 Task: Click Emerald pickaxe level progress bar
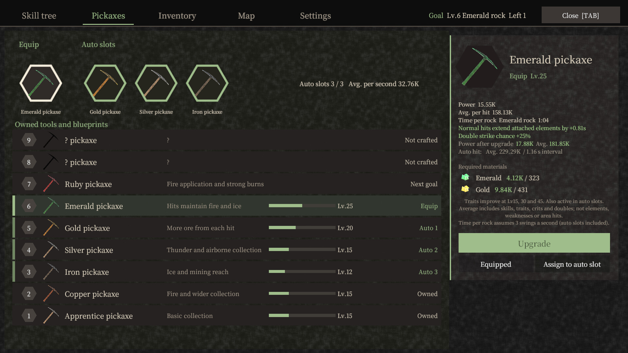pyautogui.click(x=302, y=206)
